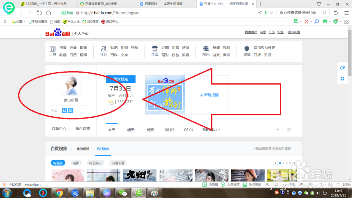Click the email verification badge
The width and height of the screenshot is (352, 198).
71,110
